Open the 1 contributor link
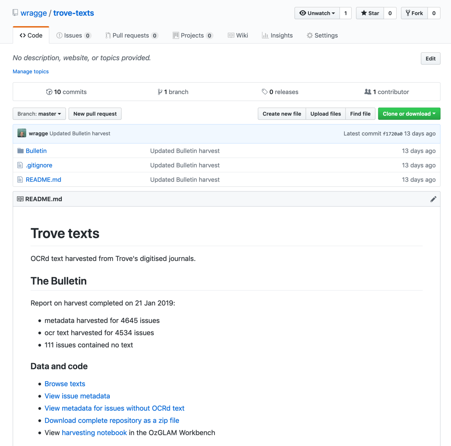 [387, 92]
